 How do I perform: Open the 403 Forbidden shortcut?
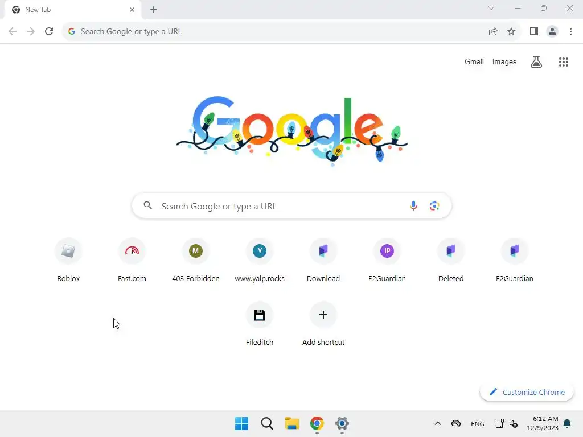(196, 260)
